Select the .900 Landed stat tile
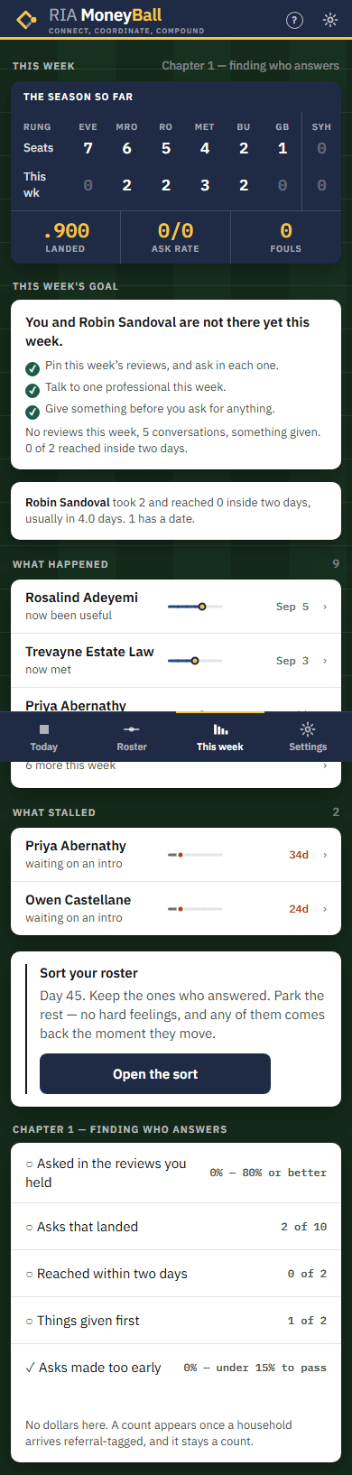Viewport: 352px width, 1475px height. [66, 237]
